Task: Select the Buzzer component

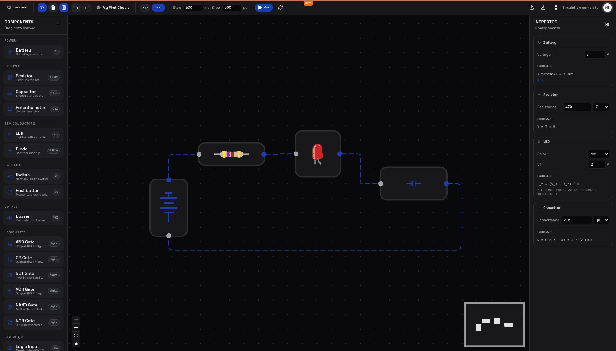Action: tap(33, 218)
